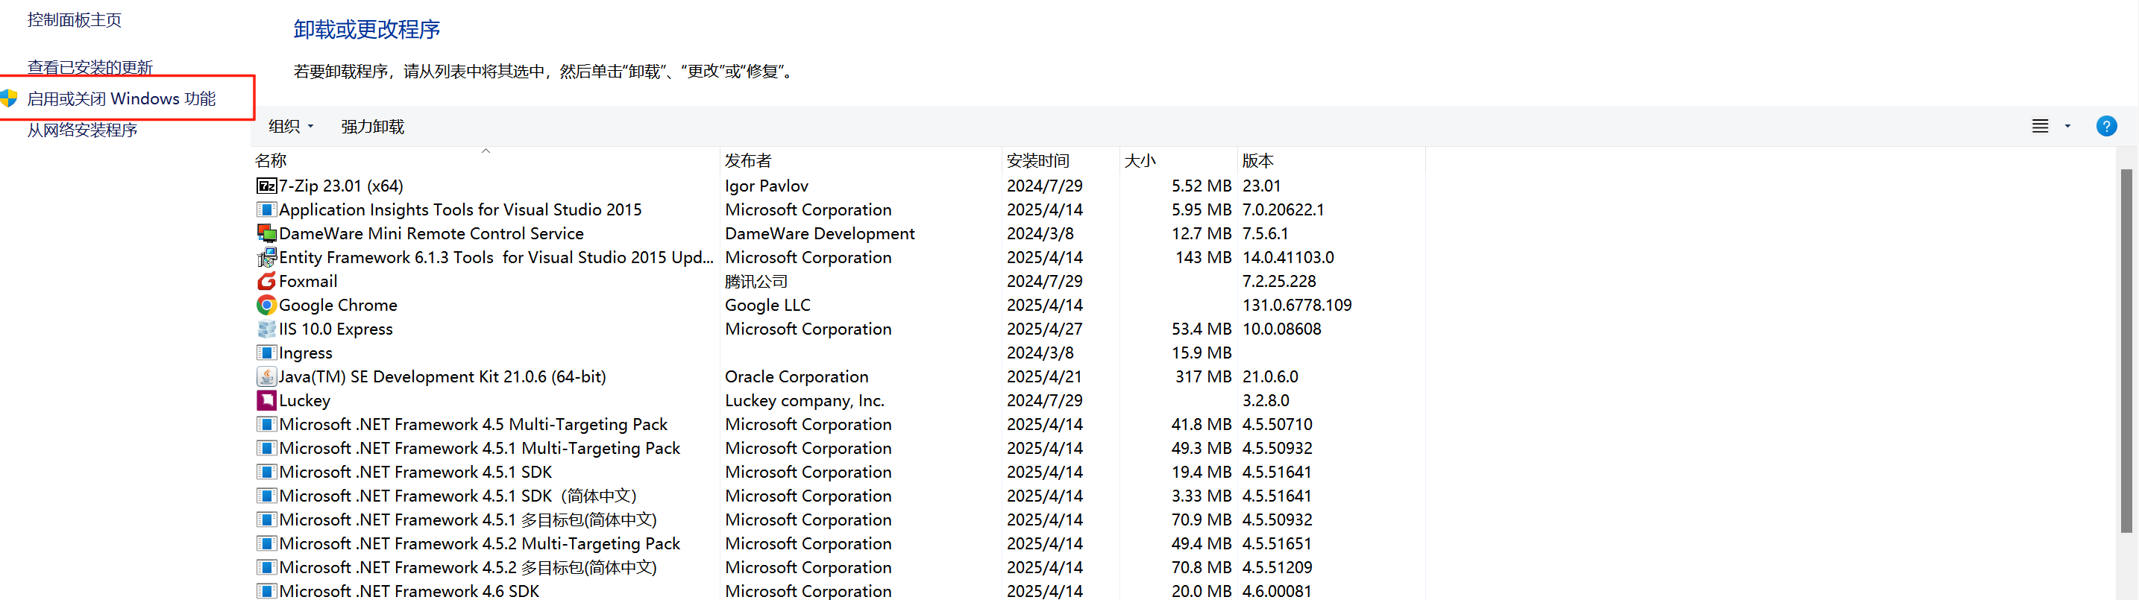The width and height of the screenshot is (2139, 600).
Task: Click the .NET Framework 4.5 Multi-Targeting Pack icon
Action: click(x=266, y=424)
